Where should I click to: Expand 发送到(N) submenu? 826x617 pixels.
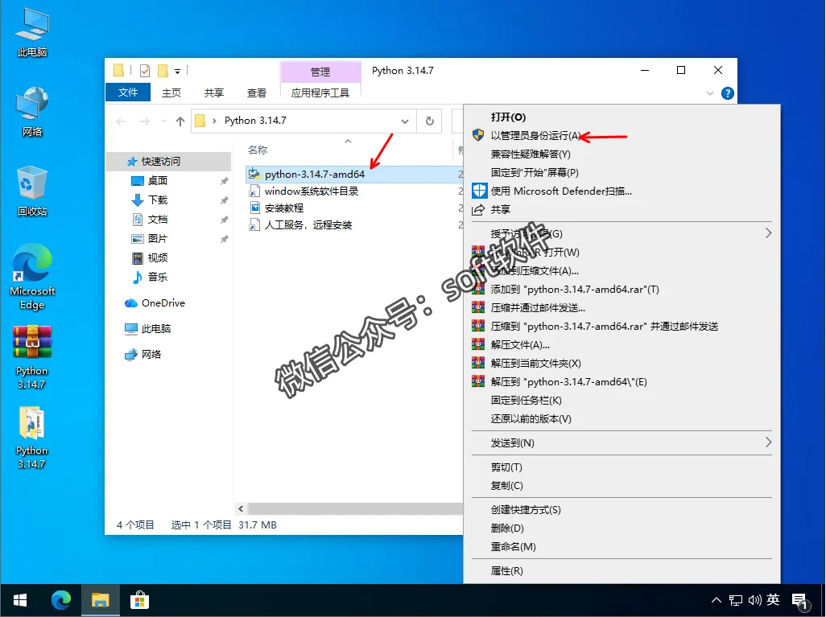click(x=622, y=442)
